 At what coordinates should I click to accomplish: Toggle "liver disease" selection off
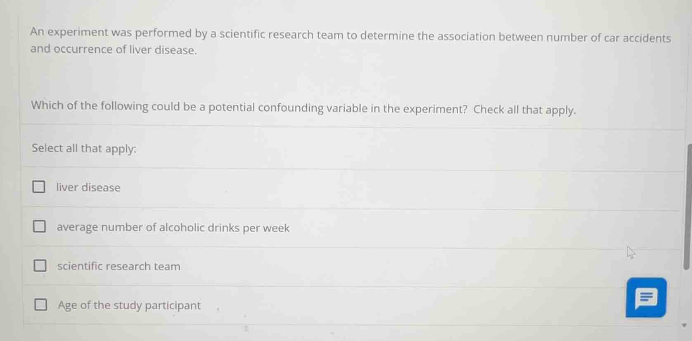39,187
